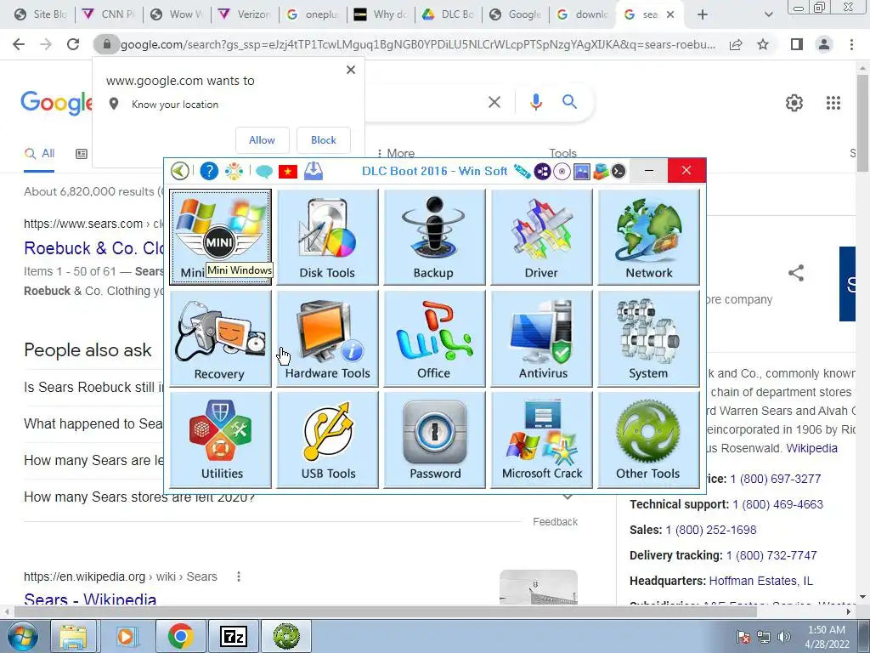The width and height of the screenshot is (870, 653).
Task: Allow Google to know your location
Action: 262,140
